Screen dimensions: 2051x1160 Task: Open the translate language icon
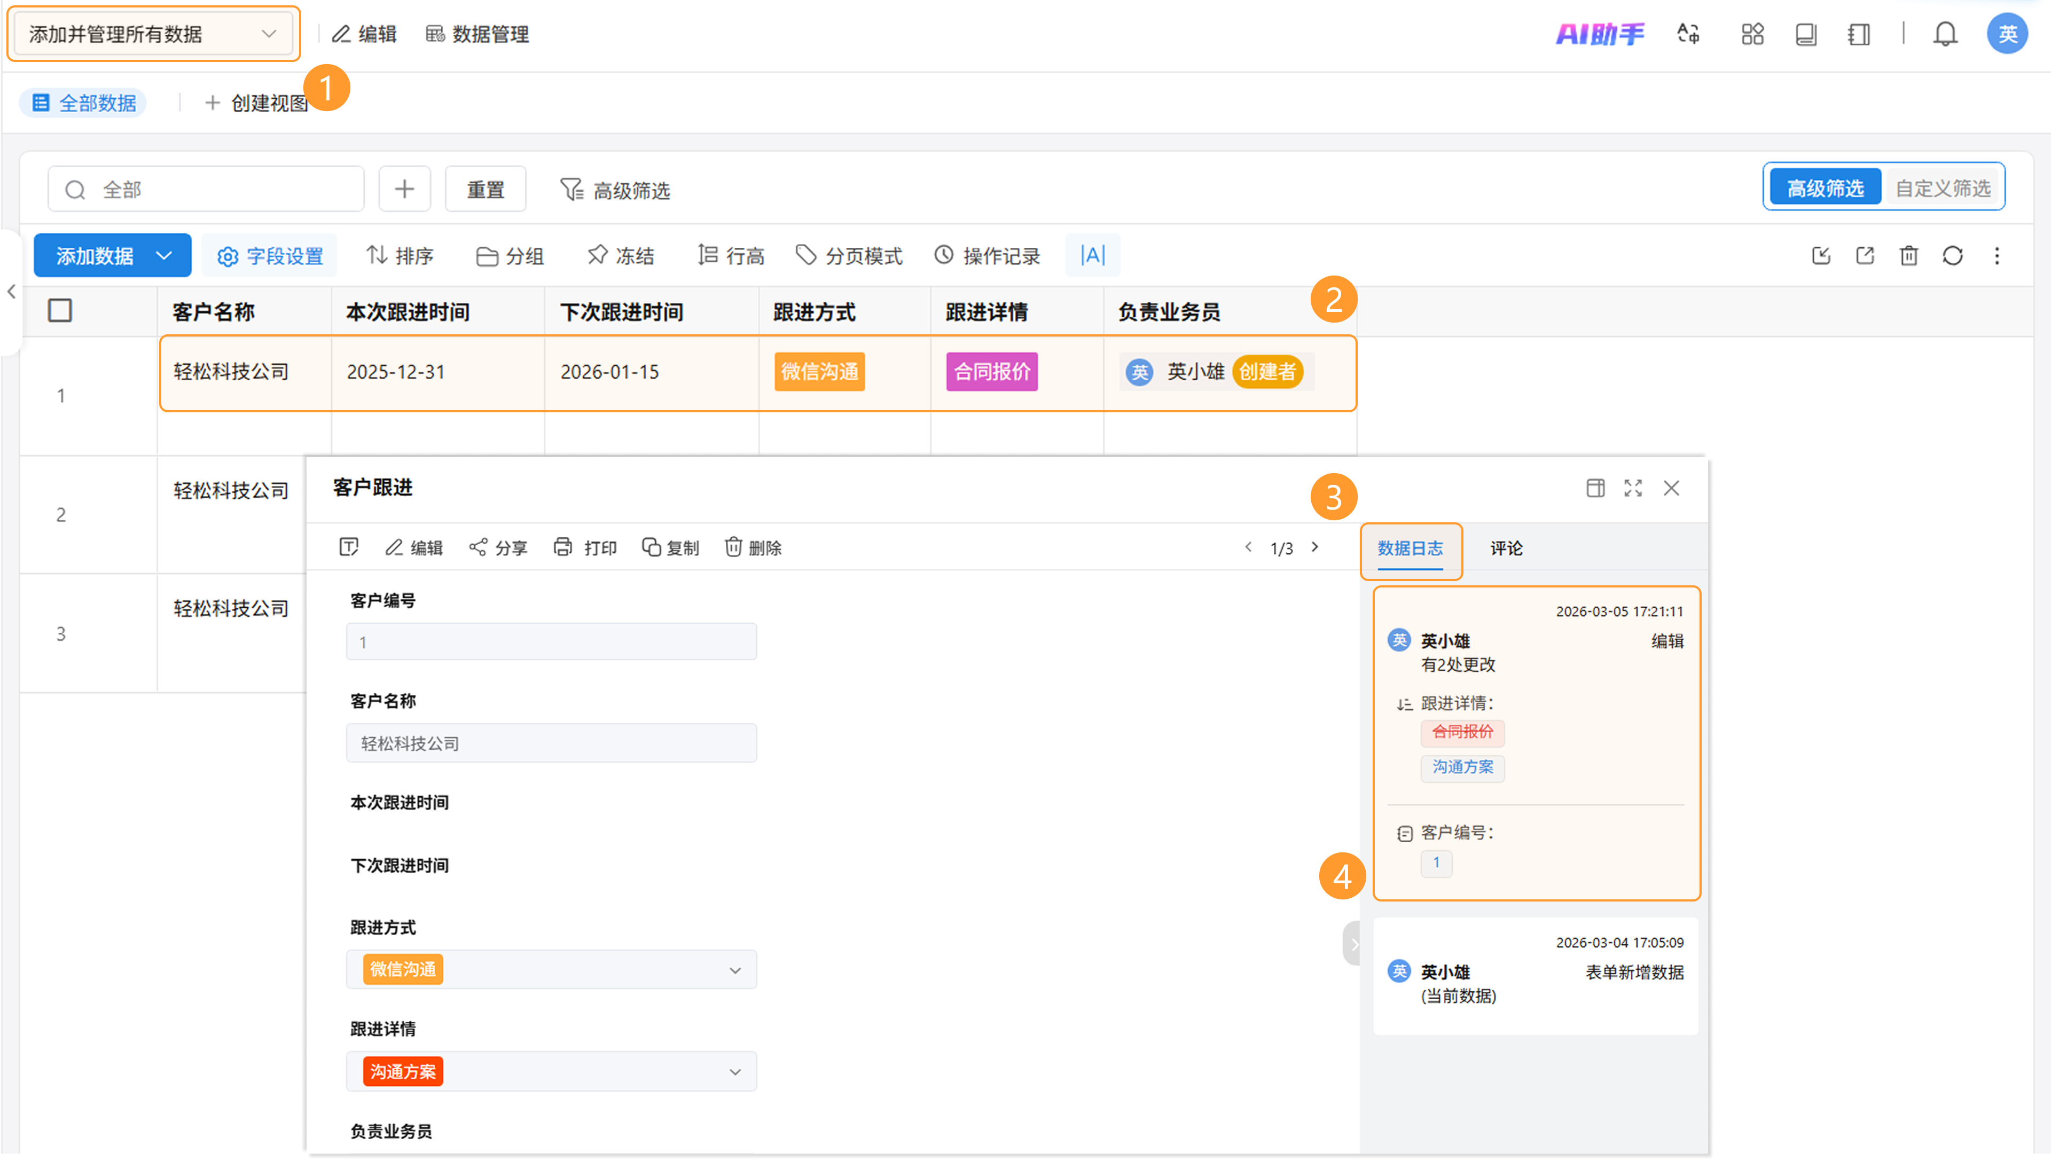(1688, 34)
